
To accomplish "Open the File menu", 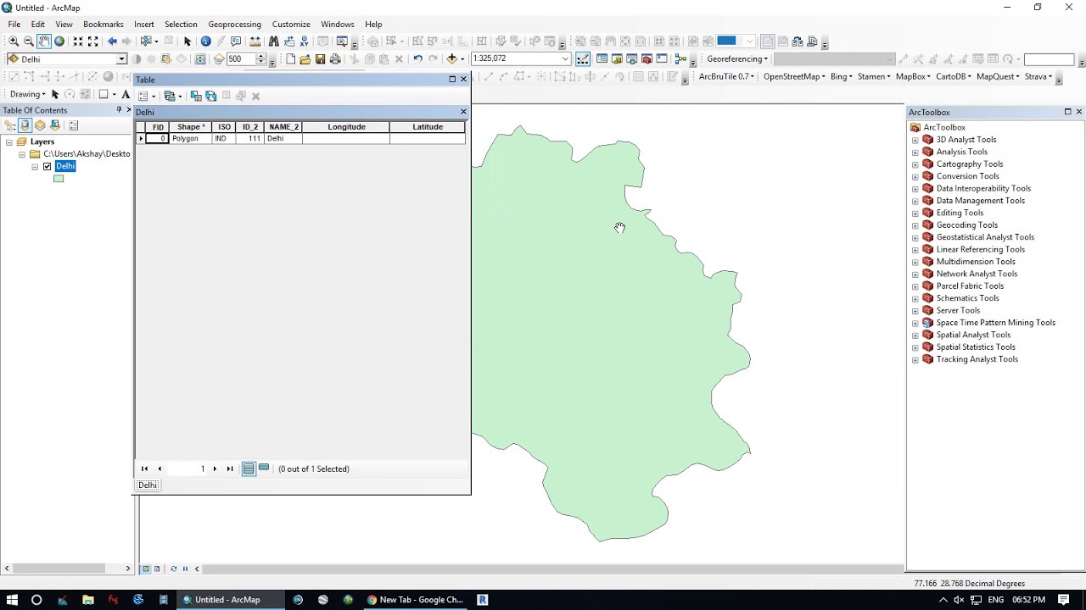I will [x=14, y=25].
